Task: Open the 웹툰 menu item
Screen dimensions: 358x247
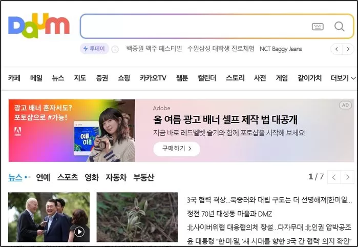Action: [182, 78]
